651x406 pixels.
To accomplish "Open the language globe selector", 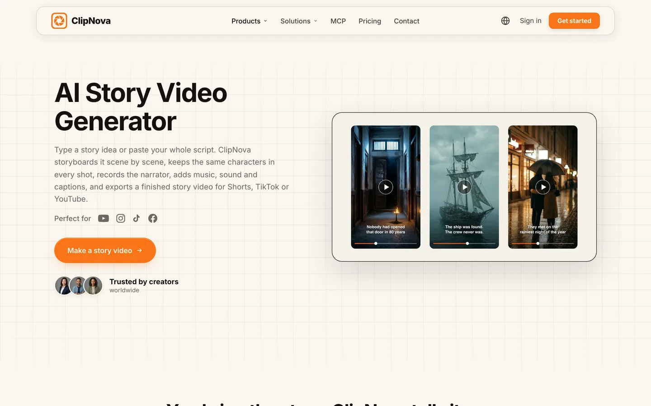I will [505, 21].
